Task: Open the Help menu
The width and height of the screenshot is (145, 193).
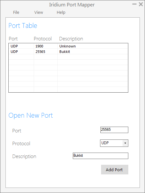Action: (x=61, y=13)
